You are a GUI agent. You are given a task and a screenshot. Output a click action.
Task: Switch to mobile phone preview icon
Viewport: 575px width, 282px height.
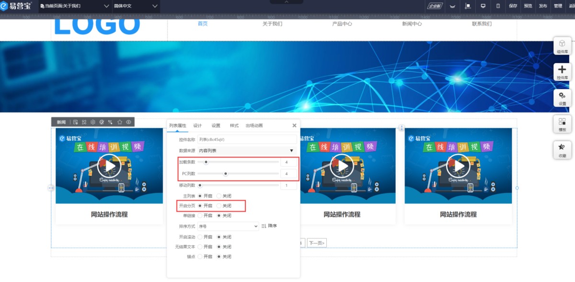(x=498, y=6)
